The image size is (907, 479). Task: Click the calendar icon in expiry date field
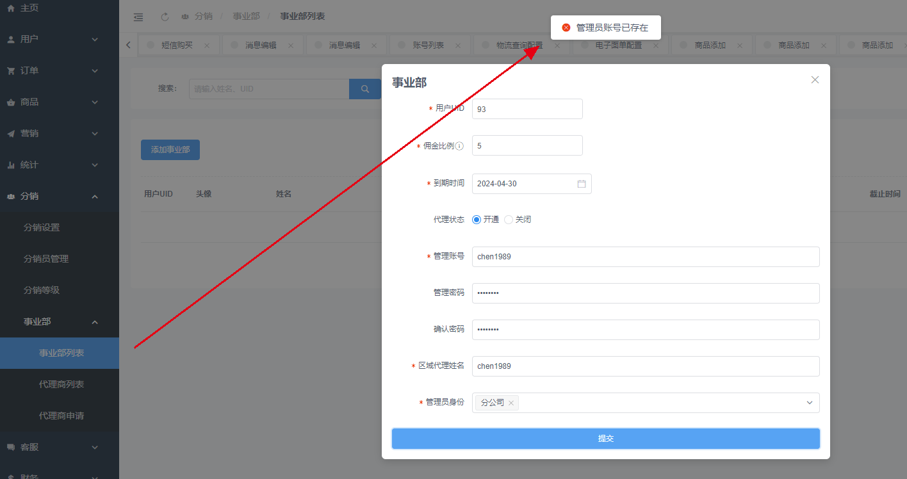[582, 184]
